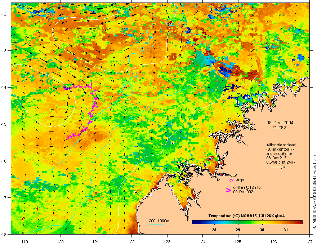The image size is (317, 245).
Task: Click the color bar tick label "29"
Action: tap(238, 230)
